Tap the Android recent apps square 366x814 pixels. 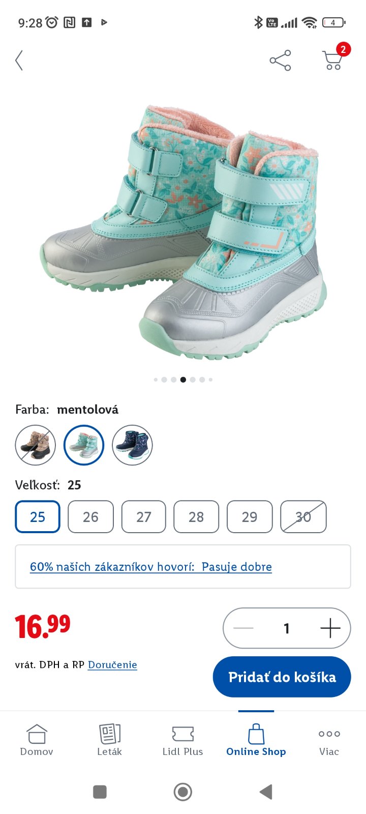100,792
